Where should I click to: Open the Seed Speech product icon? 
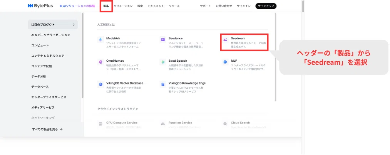coord(163,62)
